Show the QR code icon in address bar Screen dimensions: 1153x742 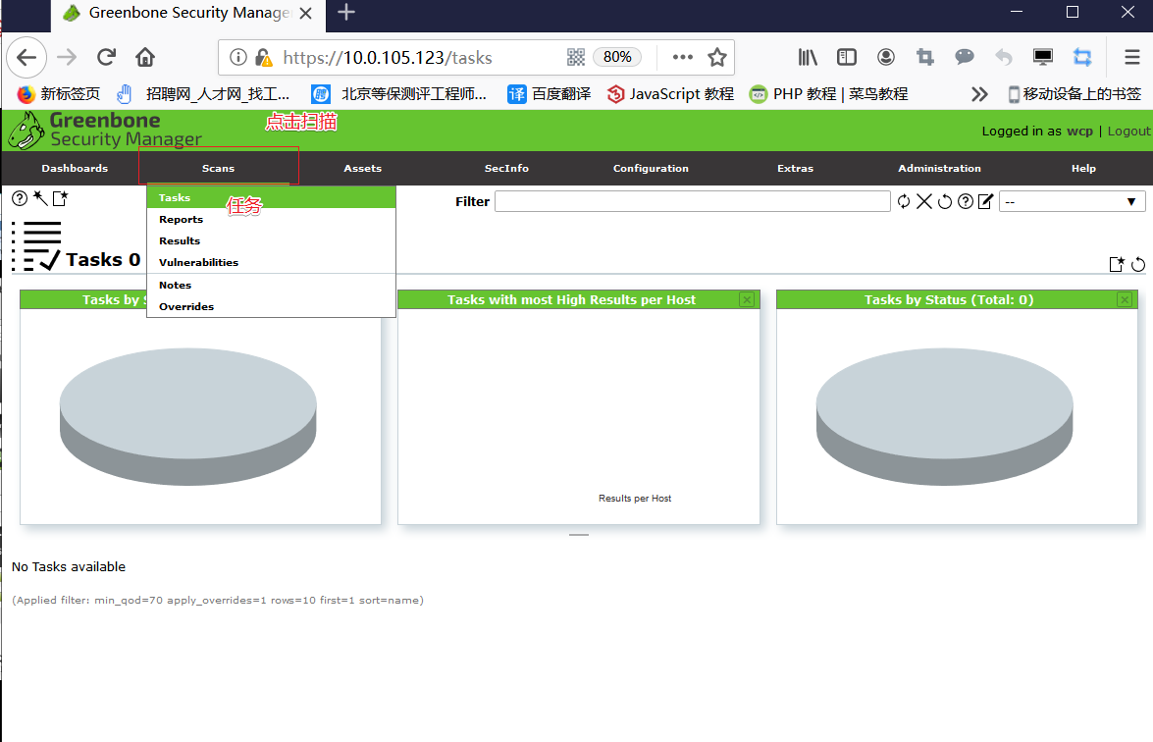click(x=576, y=57)
